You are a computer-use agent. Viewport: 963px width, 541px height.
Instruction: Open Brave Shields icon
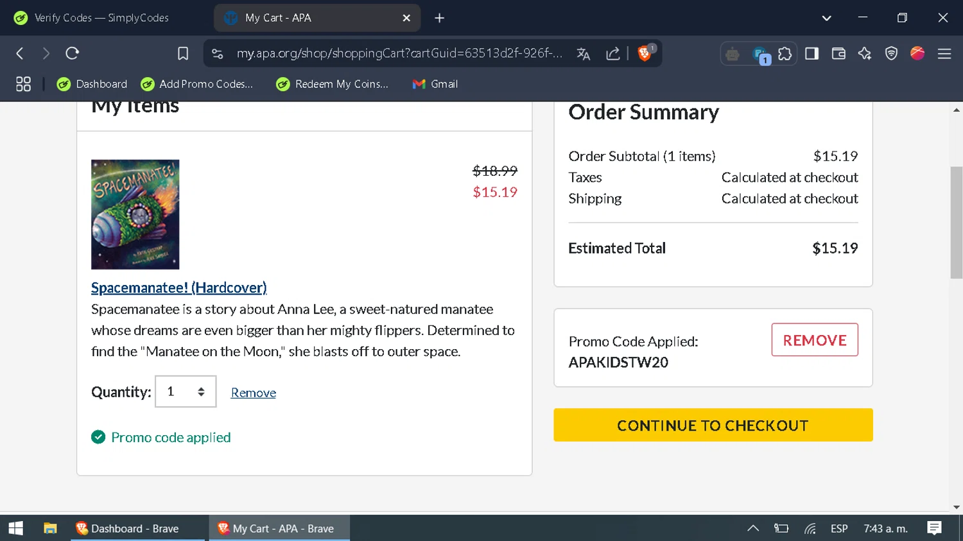coord(645,53)
